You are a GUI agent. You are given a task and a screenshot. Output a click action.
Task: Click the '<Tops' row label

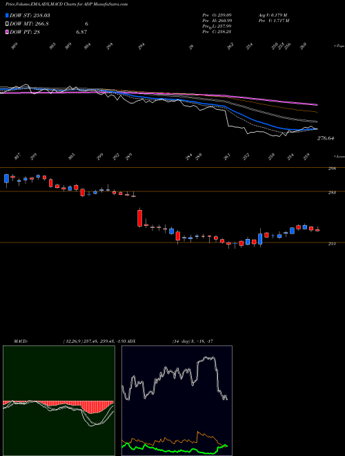coord(339,46)
